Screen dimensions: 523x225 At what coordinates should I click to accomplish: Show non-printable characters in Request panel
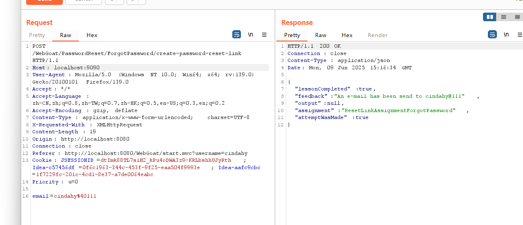250,35
